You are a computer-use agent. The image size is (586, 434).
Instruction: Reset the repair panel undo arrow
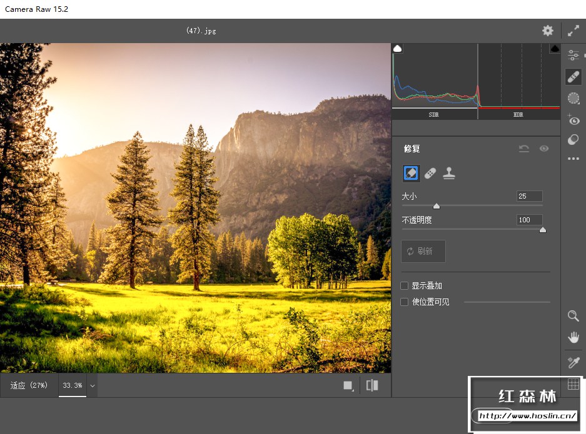(524, 149)
